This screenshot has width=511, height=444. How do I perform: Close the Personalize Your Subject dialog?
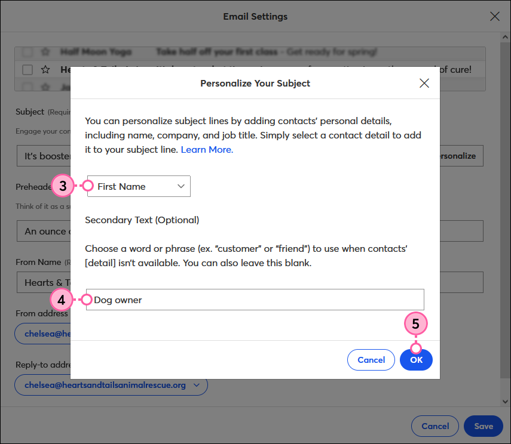click(x=424, y=83)
